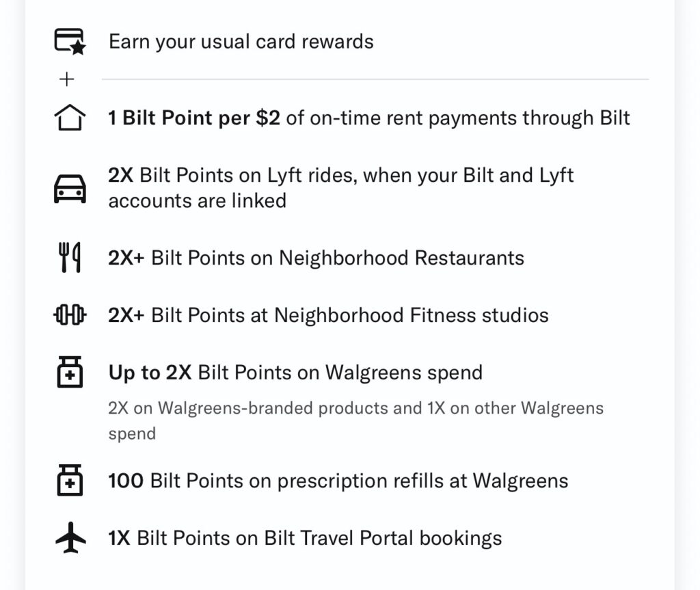This screenshot has width=700, height=590.
Task: Open the "1 Bilt Point per $2" rent item
Action: pyautogui.click(x=369, y=118)
